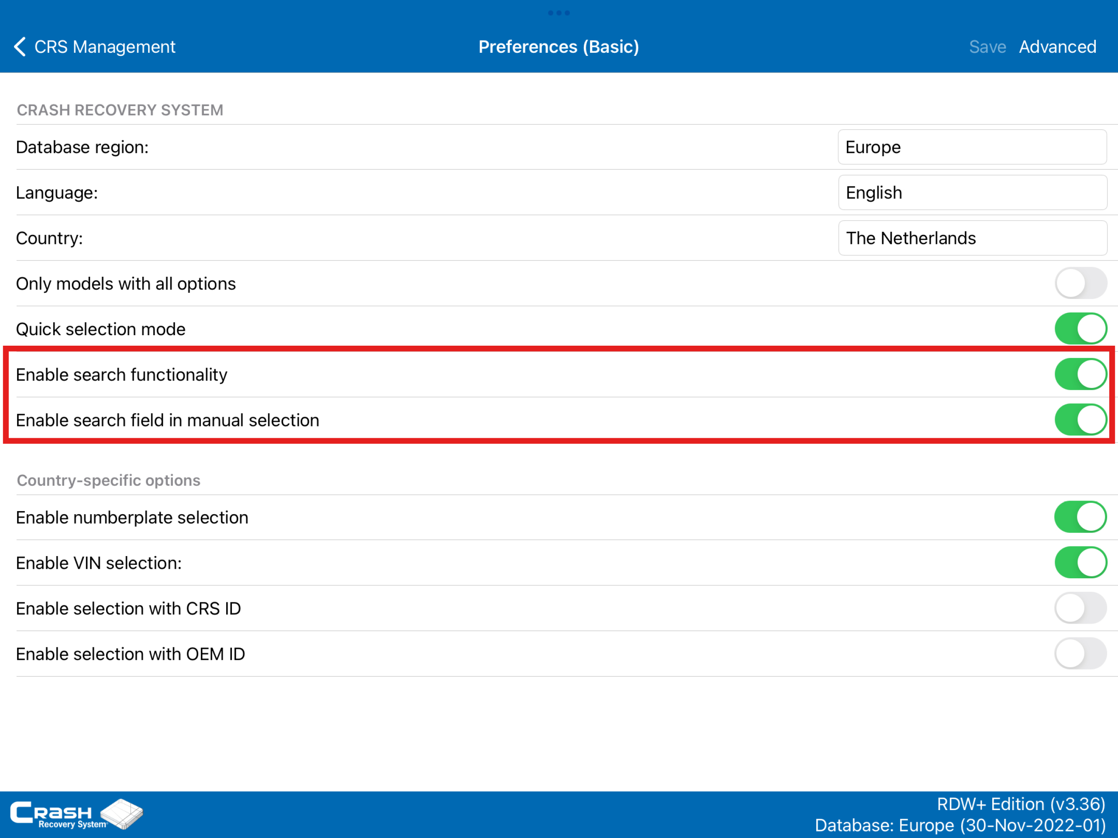Tap the Crash Recovery System logo
This screenshot has width=1118, height=838.
pos(77,814)
